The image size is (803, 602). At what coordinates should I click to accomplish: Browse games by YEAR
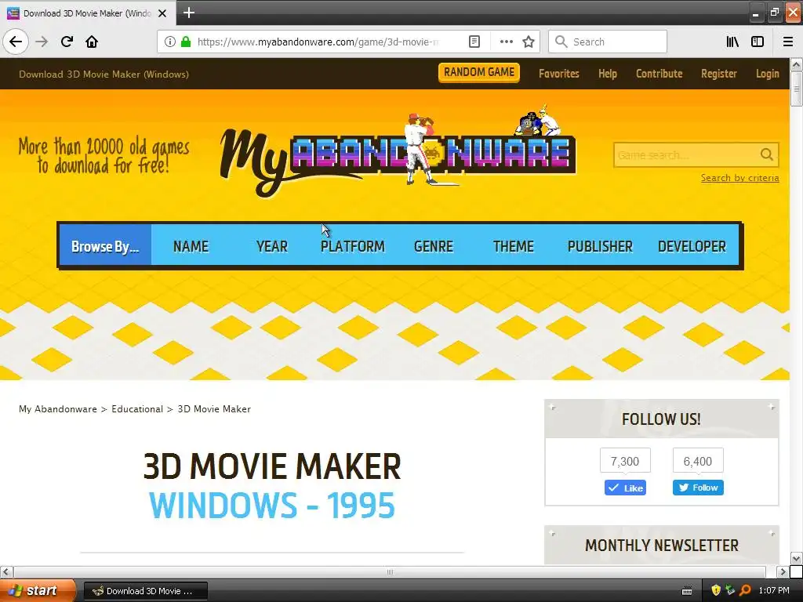click(272, 246)
